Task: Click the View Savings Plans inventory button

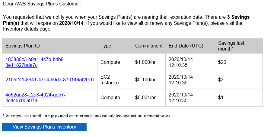Action: tap(44, 127)
